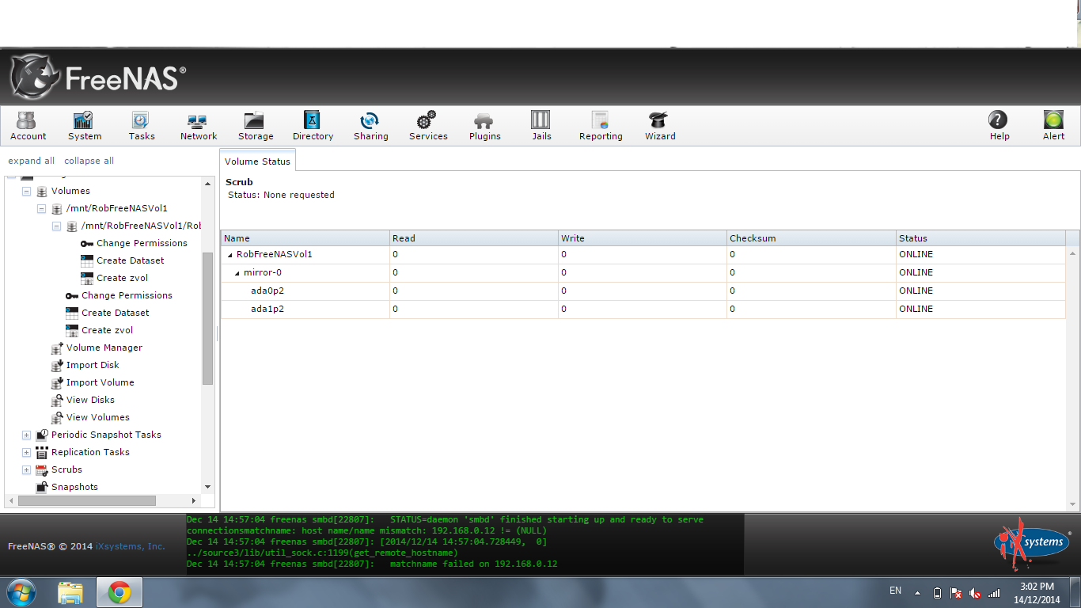1081x608 pixels.
Task: Click the Write column header
Action: click(x=643, y=238)
